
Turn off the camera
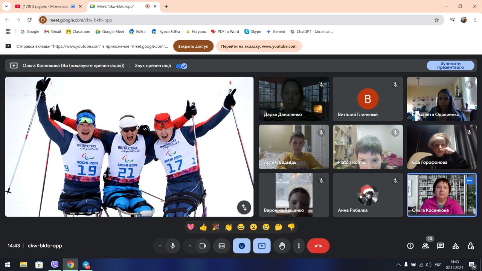203,246
